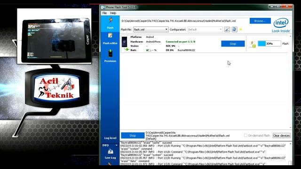The width and height of the screenshot is (301, 169).
Task: Stop flashing in the device row
Action: 233,44
